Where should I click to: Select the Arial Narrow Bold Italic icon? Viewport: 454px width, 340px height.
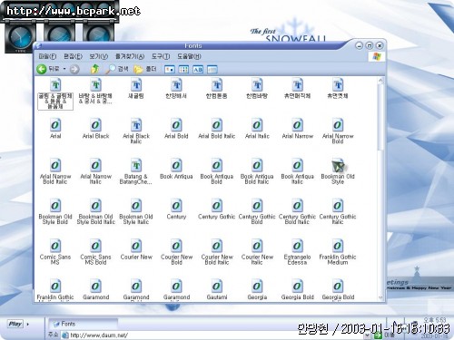pos(55,165)
